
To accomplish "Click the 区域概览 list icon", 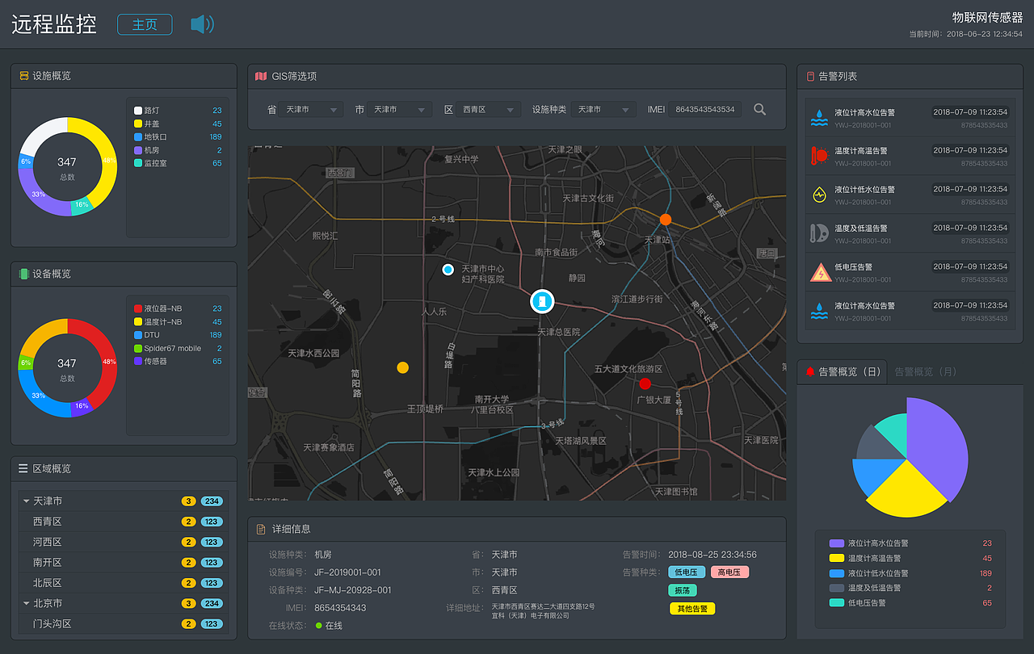I will (x=23, y=468).
